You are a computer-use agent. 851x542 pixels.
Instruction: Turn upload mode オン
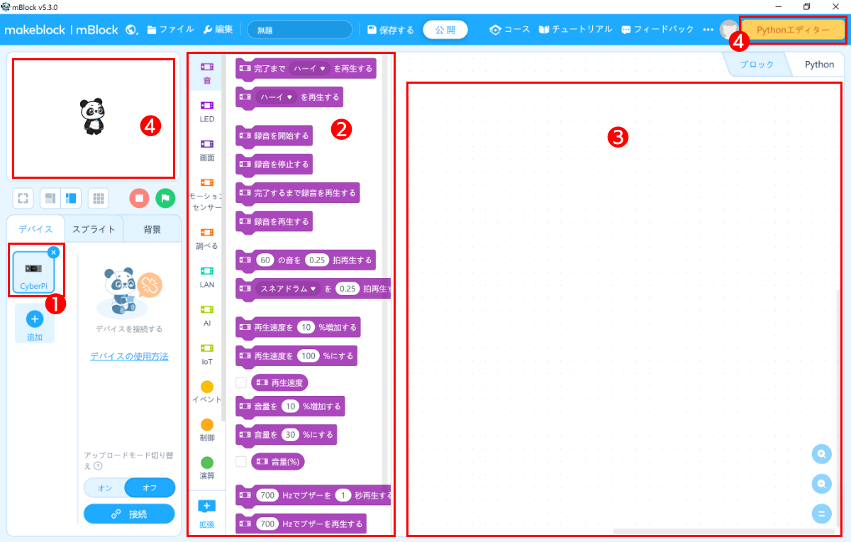(x=104, y=488)
